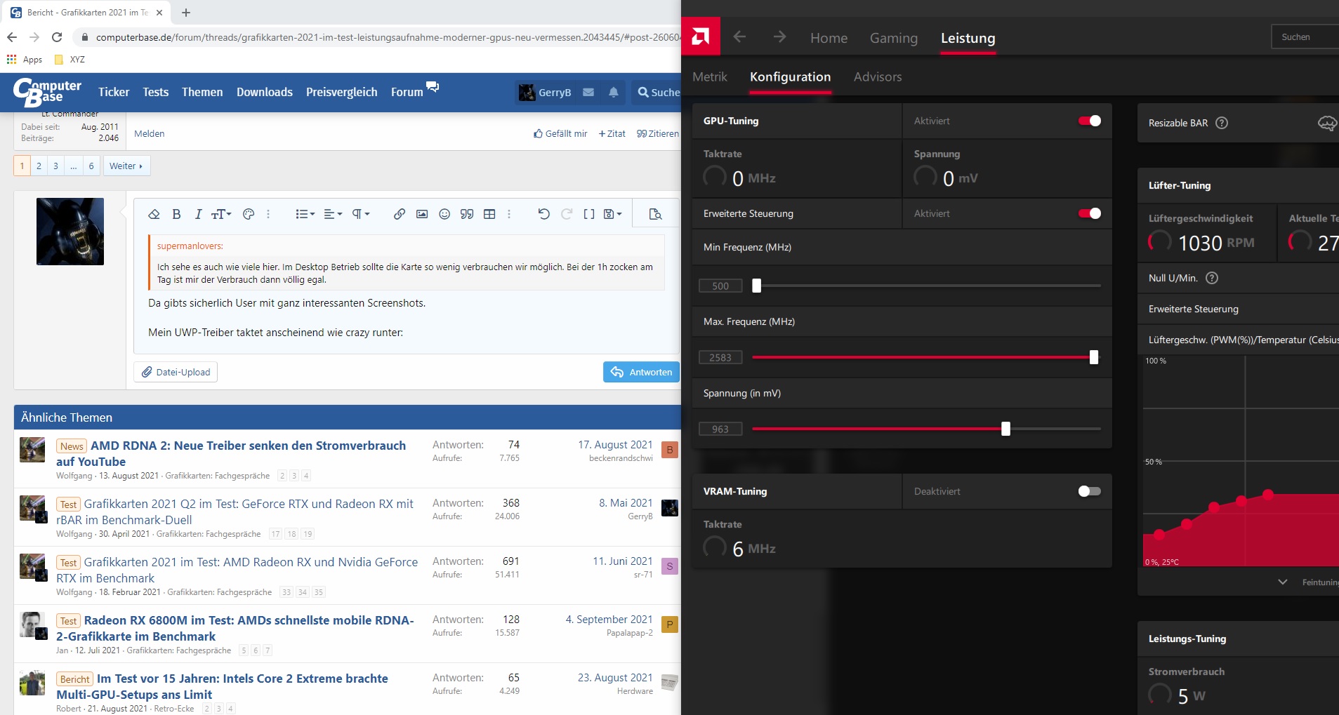
Task: Insert a quote block with quotation-marks icon
Action: click(x=467, y=214)
